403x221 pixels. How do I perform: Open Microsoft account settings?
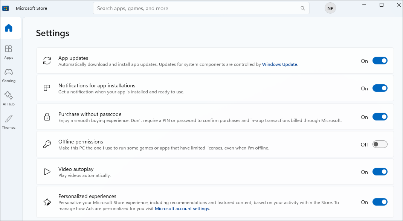(x=182, y=208)
